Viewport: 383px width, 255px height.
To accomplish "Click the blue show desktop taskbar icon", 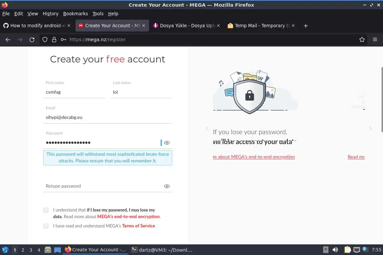I will 58,250.
